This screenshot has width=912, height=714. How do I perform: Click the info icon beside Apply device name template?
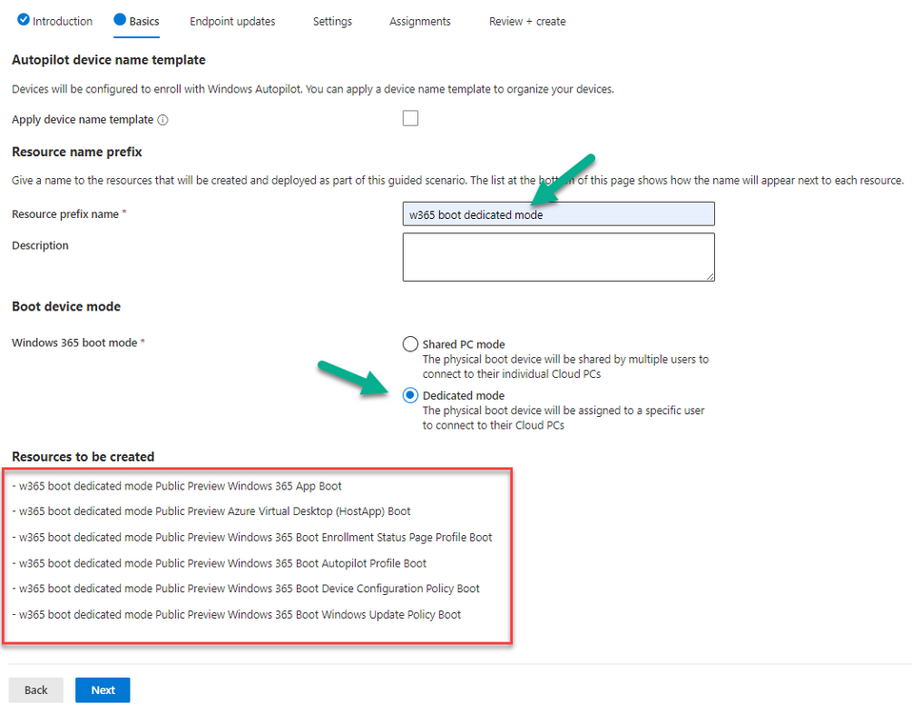[163, 120]
